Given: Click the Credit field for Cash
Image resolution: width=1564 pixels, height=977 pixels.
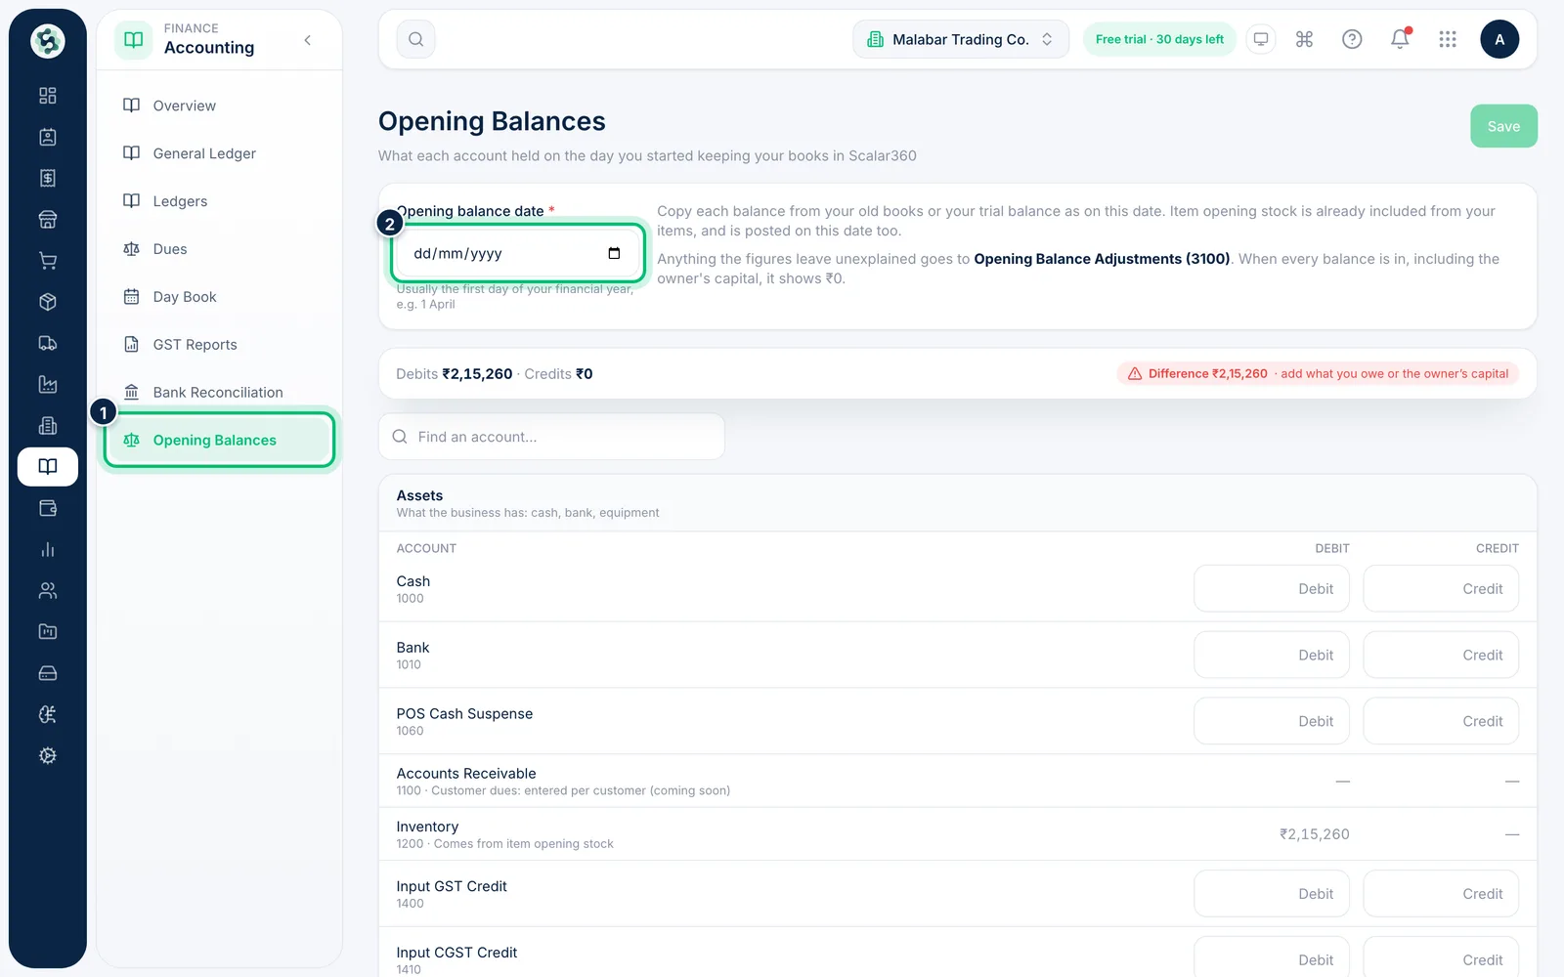Looking at the screenshot, I should tap(1441, 589).
